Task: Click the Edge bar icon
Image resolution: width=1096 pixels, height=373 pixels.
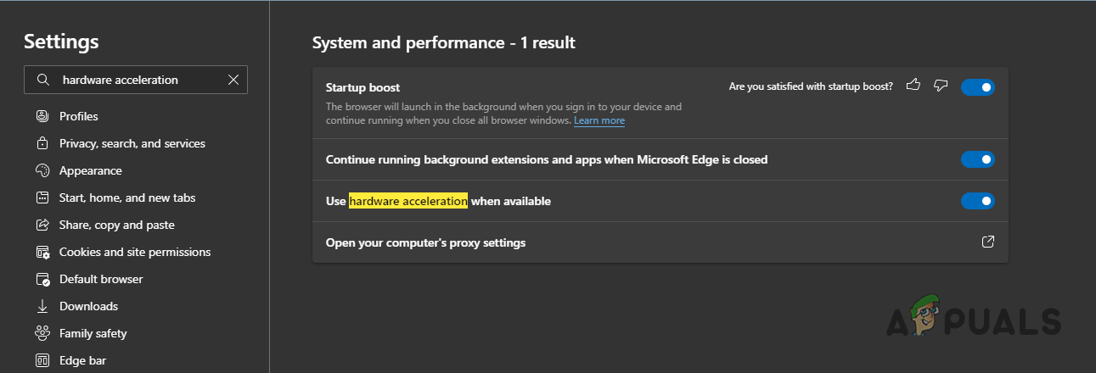Action: coord(42,360)
